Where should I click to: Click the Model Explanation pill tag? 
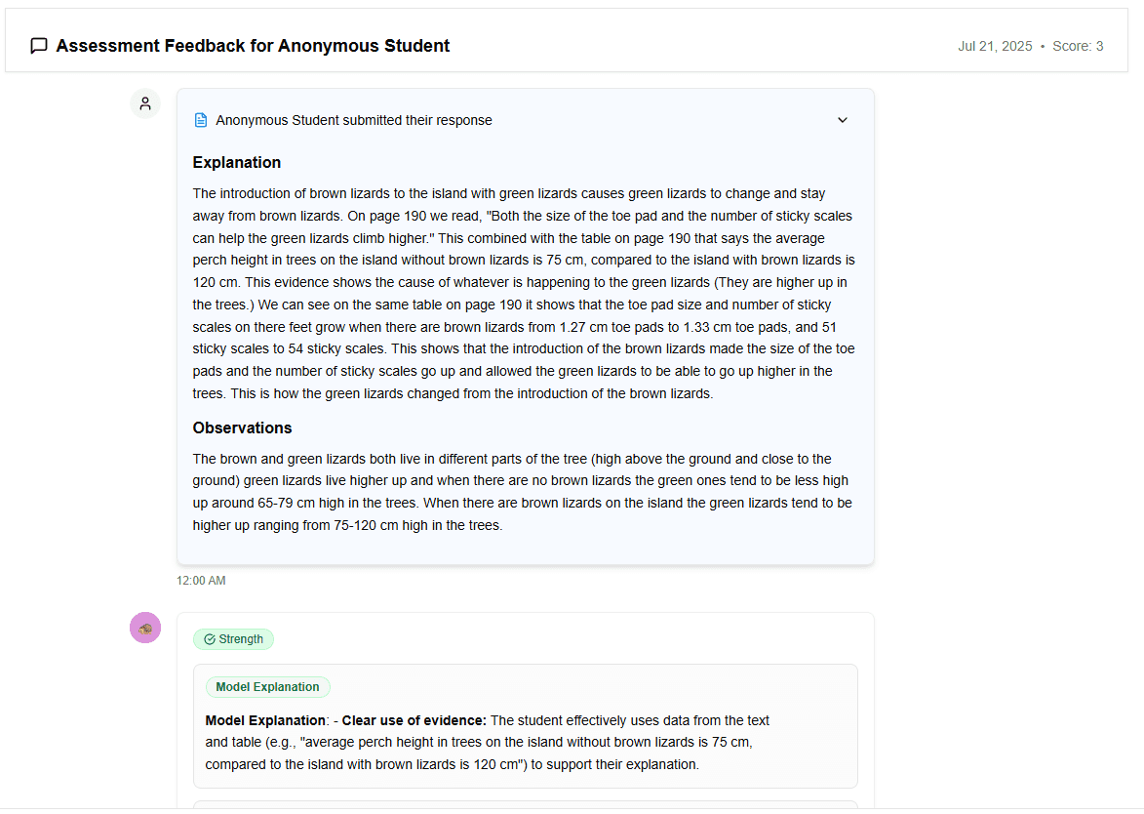267,686
